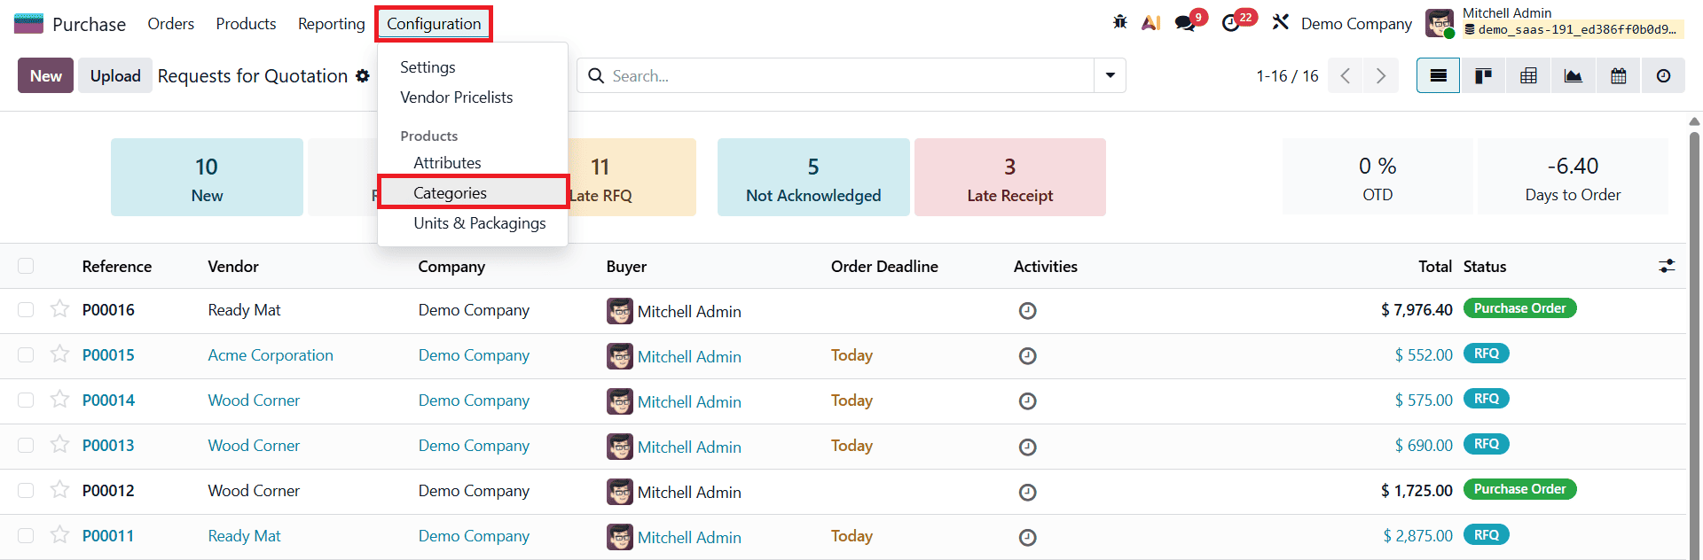The image size is (1703, 560).
Task: Click the New button
Action: [45, 76]
